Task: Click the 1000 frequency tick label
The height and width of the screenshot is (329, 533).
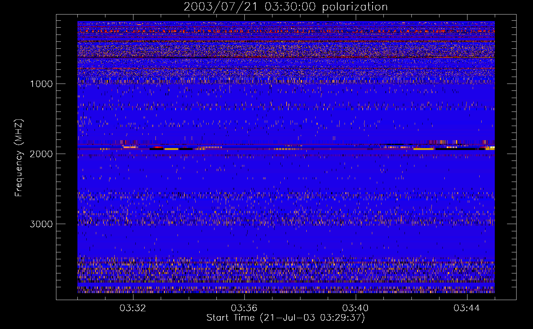Action: pos(41,84)
